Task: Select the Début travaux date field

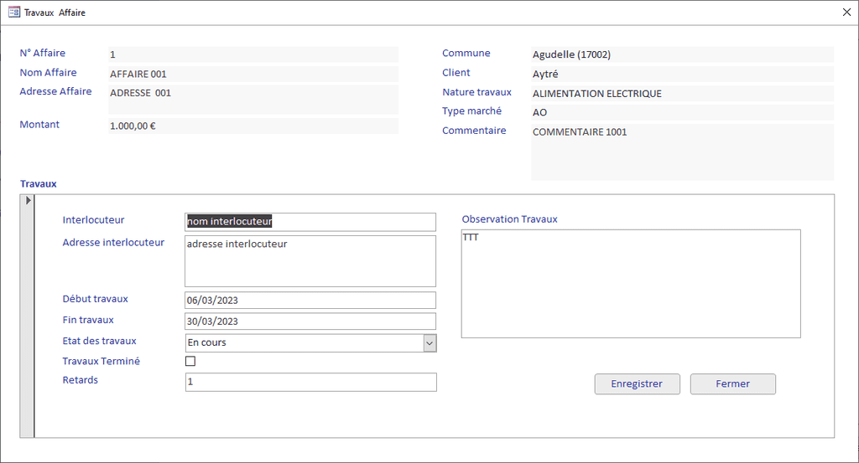Action: [x=310, y=301]
